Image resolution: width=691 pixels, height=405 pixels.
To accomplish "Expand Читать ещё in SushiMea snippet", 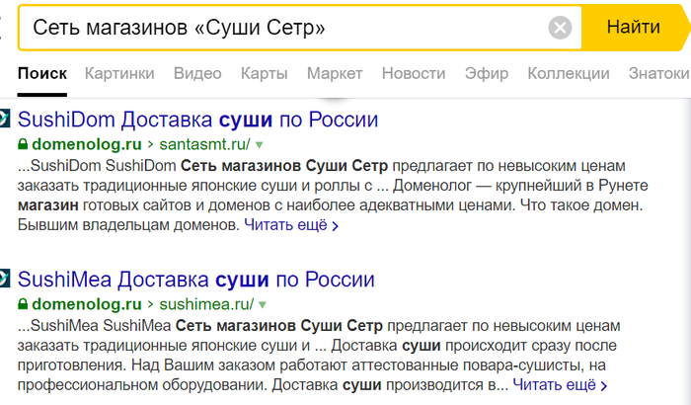I will [x=560, y=384].
